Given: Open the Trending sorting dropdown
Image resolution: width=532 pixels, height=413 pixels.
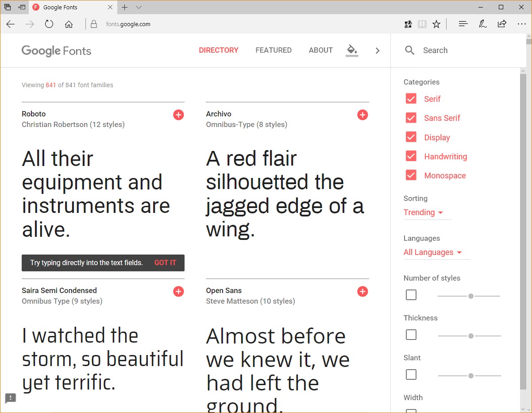Looking at the screenshot, I should [424, 212].
